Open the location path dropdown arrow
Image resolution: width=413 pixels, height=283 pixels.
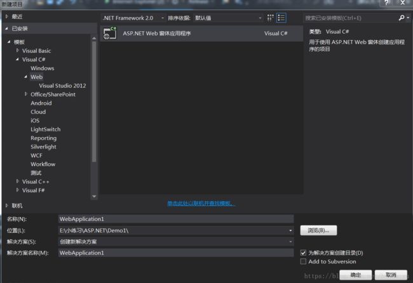[x=290, y=231]
